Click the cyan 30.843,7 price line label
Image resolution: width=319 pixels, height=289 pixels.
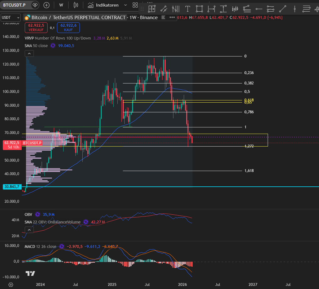click(11, 187)
